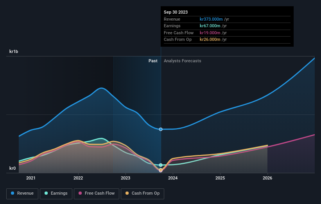
Task: Click the Free Cash Flow label in tooltip
Action: coord(179,33)
